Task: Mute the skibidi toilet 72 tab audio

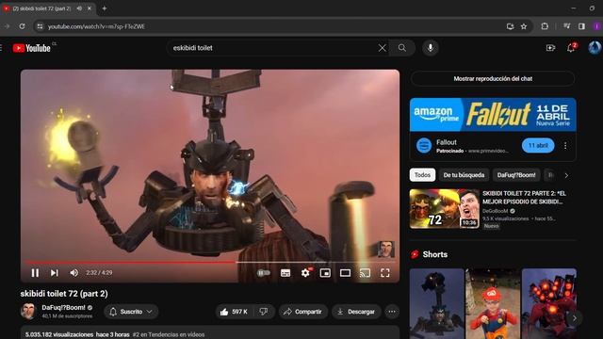Action: pyautogui.click(x=79, y=8)
